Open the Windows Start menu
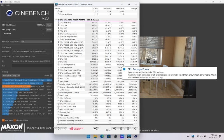Image resolution: width=224 pixels, height=140 pixels. 88,136
